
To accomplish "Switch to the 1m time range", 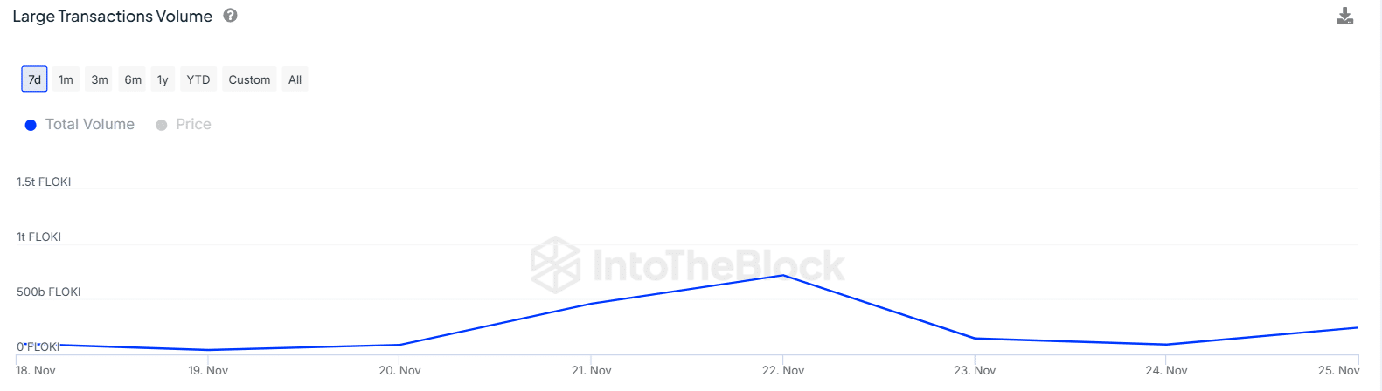I will 66,79.
